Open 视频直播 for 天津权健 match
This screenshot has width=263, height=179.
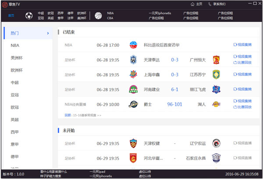coord(242,143)
